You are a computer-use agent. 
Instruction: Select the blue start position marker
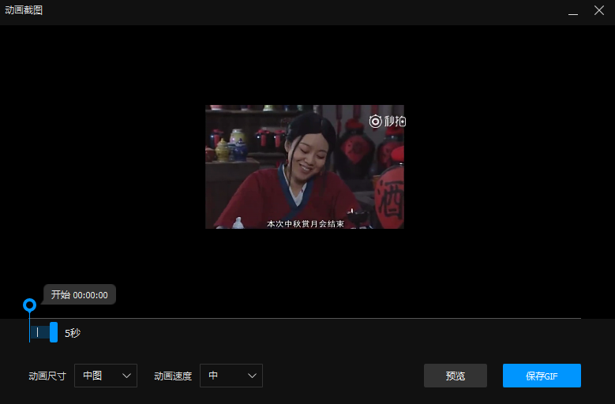29,305
